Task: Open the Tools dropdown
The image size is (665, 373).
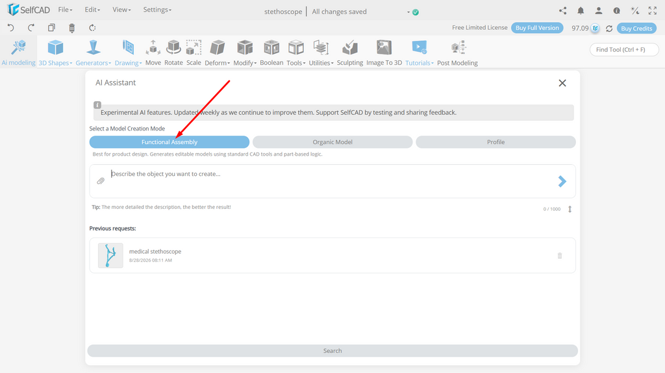Action: 296,53
